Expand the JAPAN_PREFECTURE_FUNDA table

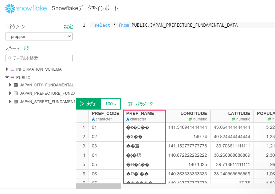(10, 93)
